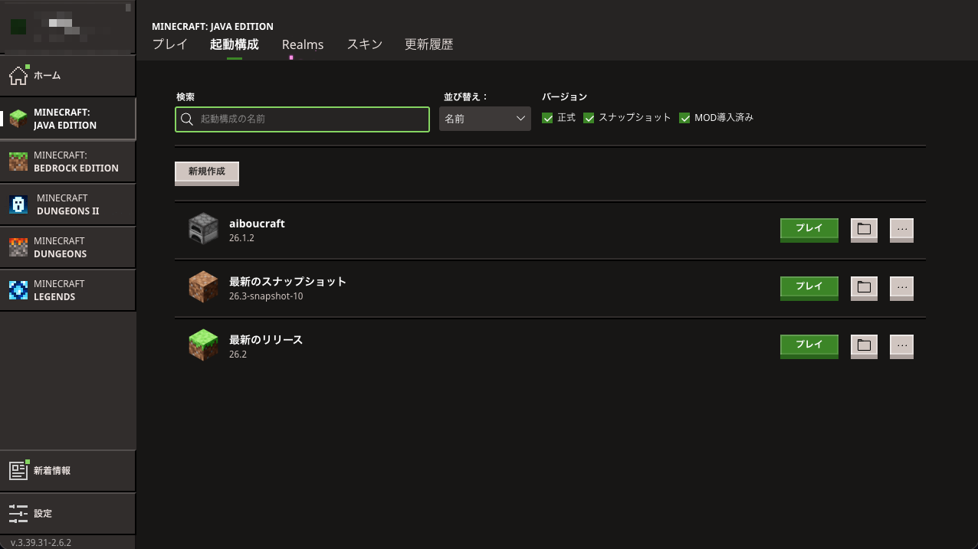Open the 並び替え 名前 dropdown
Screen dimensions: 978x549
(x=485, y=119)
